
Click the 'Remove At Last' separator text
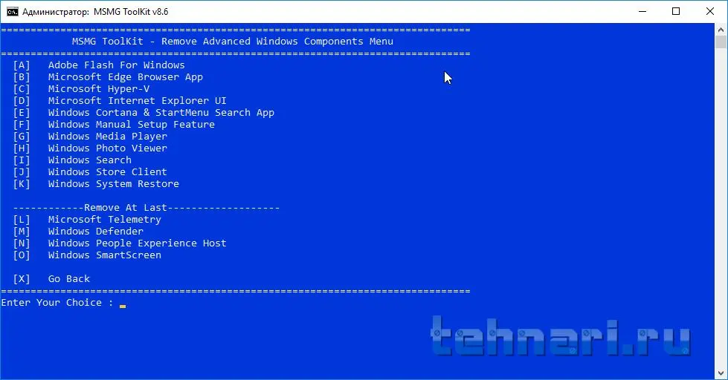126,208
